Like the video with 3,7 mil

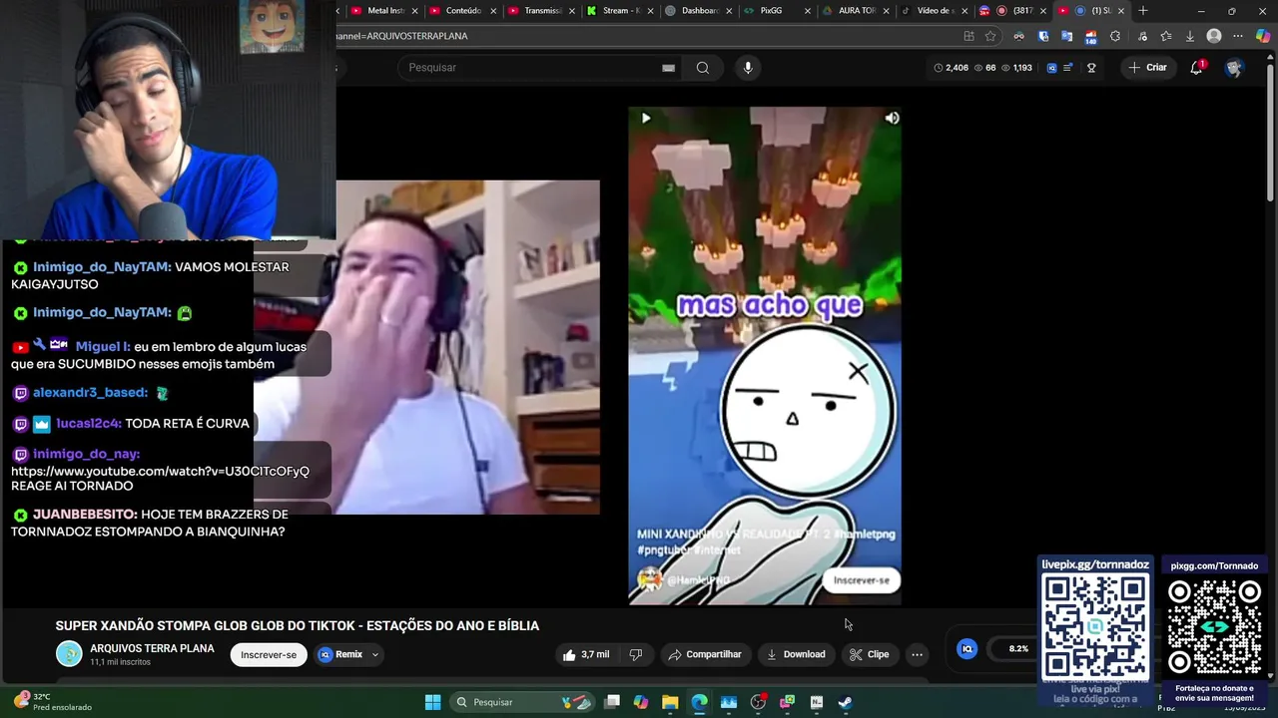coord(586,655)
